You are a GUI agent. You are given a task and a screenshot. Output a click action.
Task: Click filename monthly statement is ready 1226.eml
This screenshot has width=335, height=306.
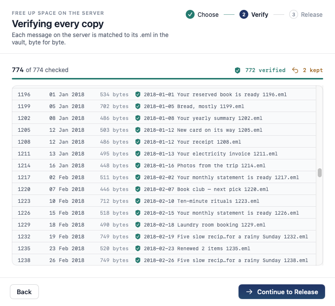pos(221,213)
